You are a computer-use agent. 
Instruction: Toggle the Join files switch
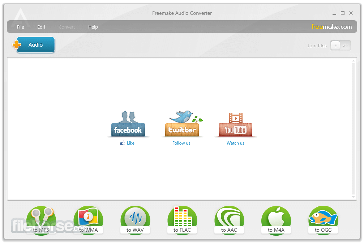pyautogui.click(x=340, y=46)
